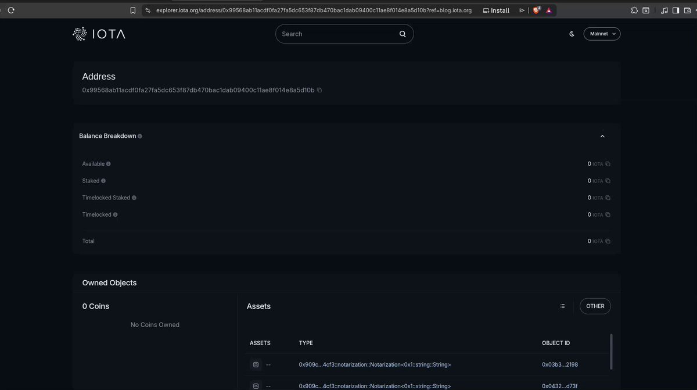Show info tooltip icon for Available
697x390 pixels.
pos(109,164)
